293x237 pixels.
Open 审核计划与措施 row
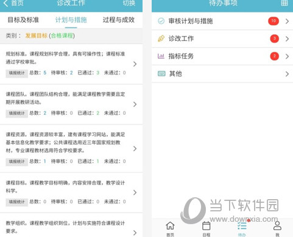(x=222, y=21)
